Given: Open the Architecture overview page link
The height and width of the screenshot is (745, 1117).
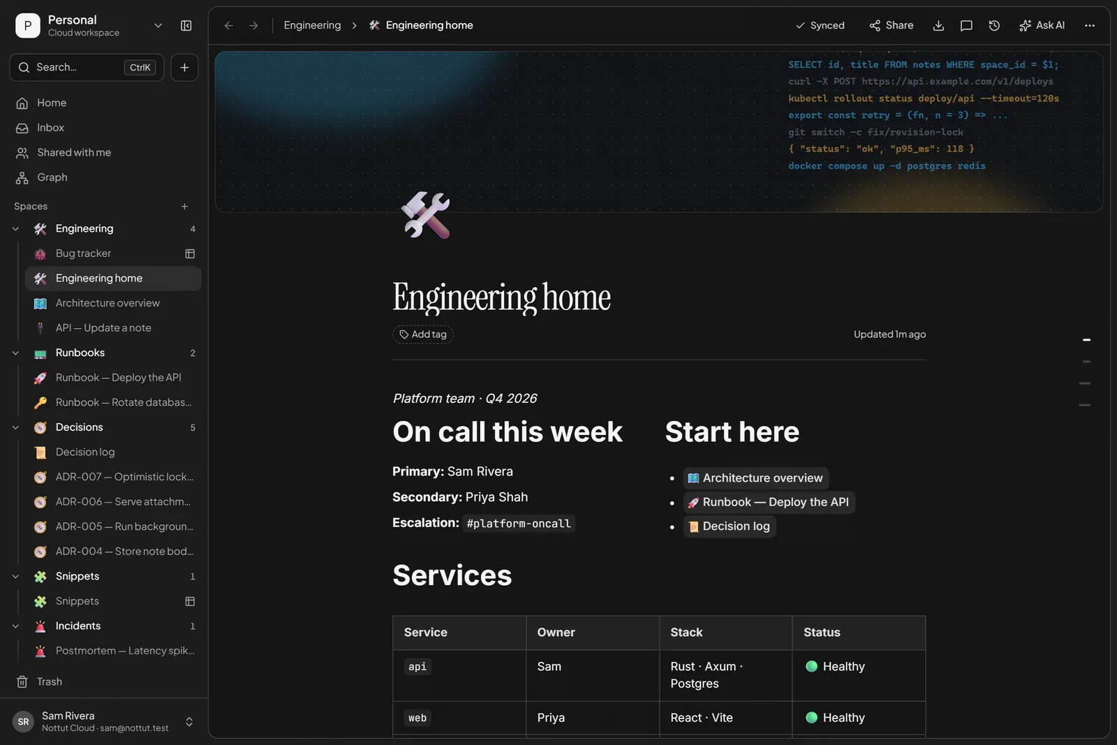Looking at the screenshot, I should 755,478.
